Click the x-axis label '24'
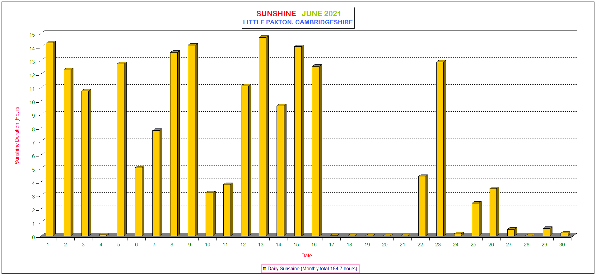 (456, 245)
